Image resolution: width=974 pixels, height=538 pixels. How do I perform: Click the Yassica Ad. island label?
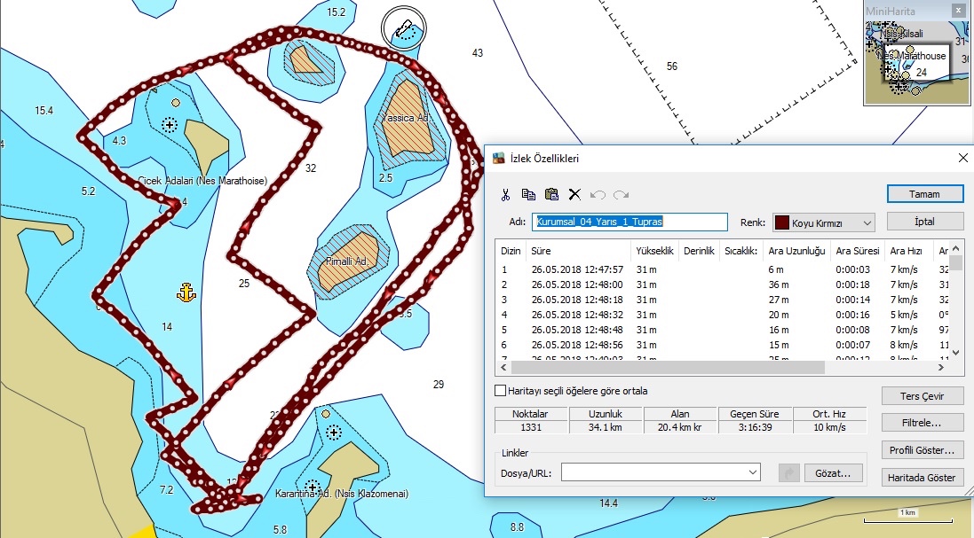click(407, 117)
